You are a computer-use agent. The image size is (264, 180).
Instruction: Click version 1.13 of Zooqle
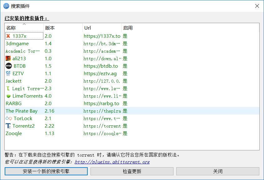tap(50, 133)
